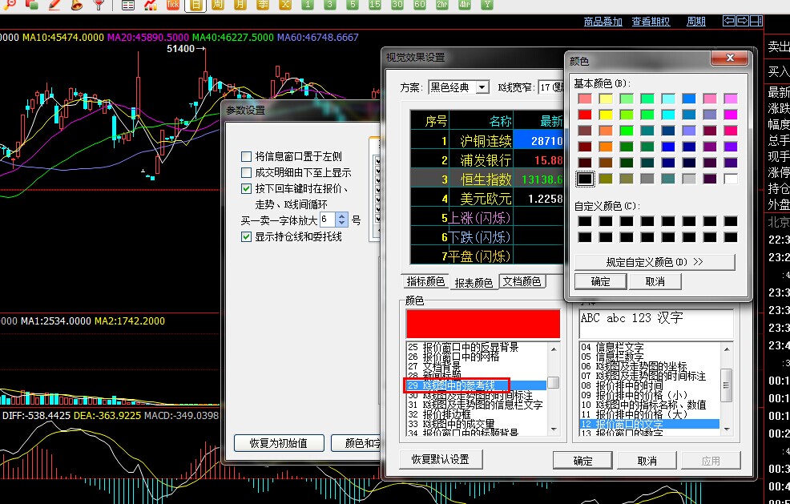790x504 pixels.
Task: Switch to the 指标颜色 tab
Action: point(425,282)
